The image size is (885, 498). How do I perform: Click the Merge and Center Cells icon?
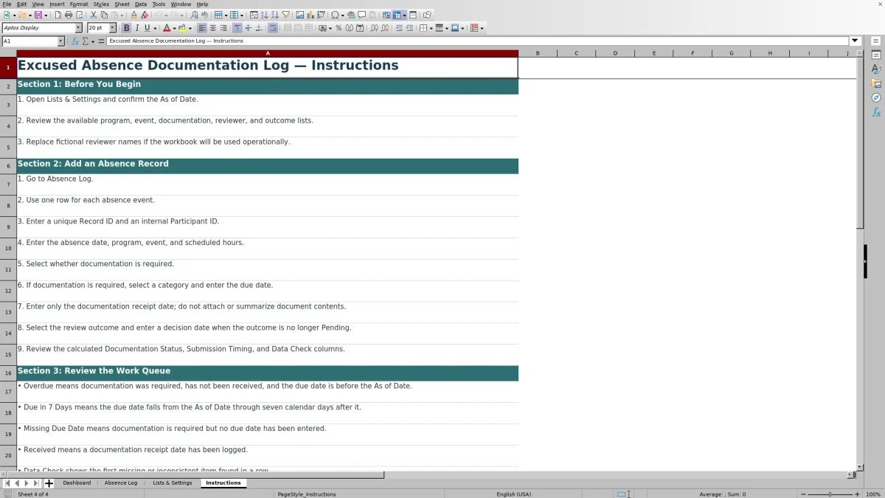tap(287, 28)
